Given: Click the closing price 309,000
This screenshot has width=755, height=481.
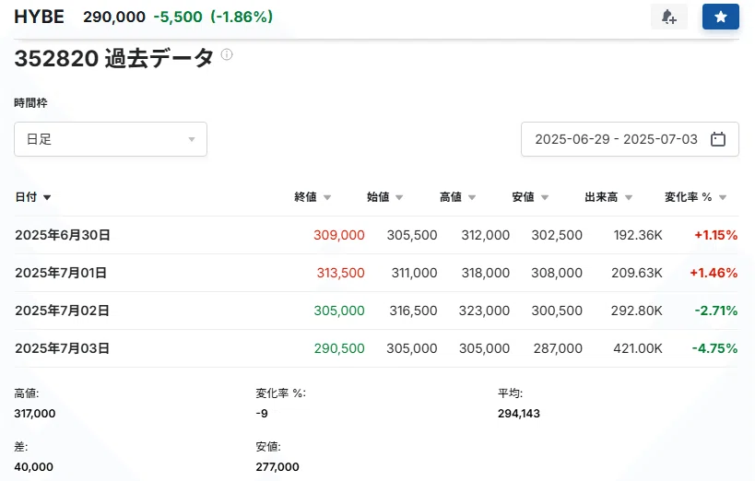Looking at the screenshot, I should (x=339, y=235).
